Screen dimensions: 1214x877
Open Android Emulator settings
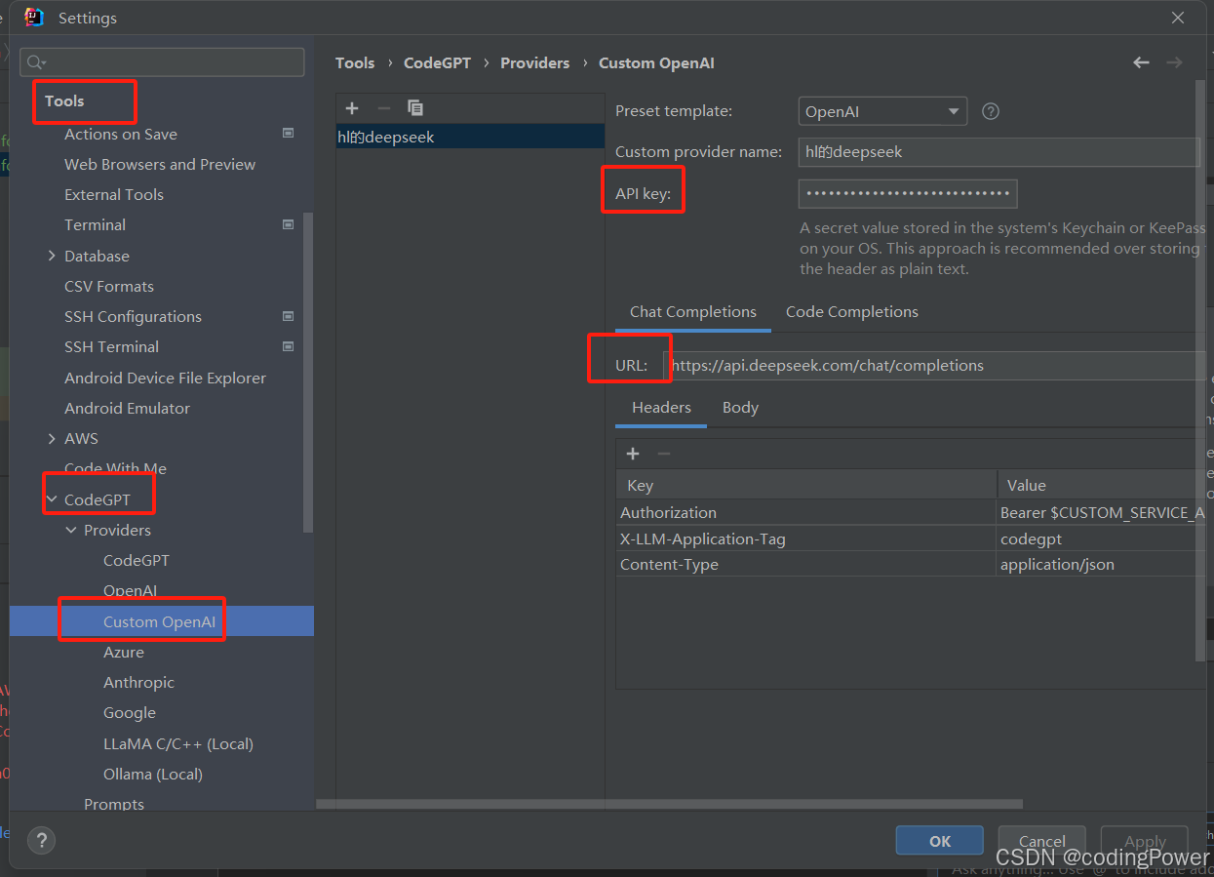click(127, 408)
